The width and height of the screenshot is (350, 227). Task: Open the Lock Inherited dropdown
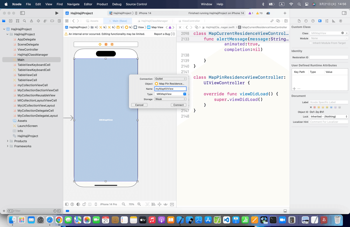coord(329,117)
